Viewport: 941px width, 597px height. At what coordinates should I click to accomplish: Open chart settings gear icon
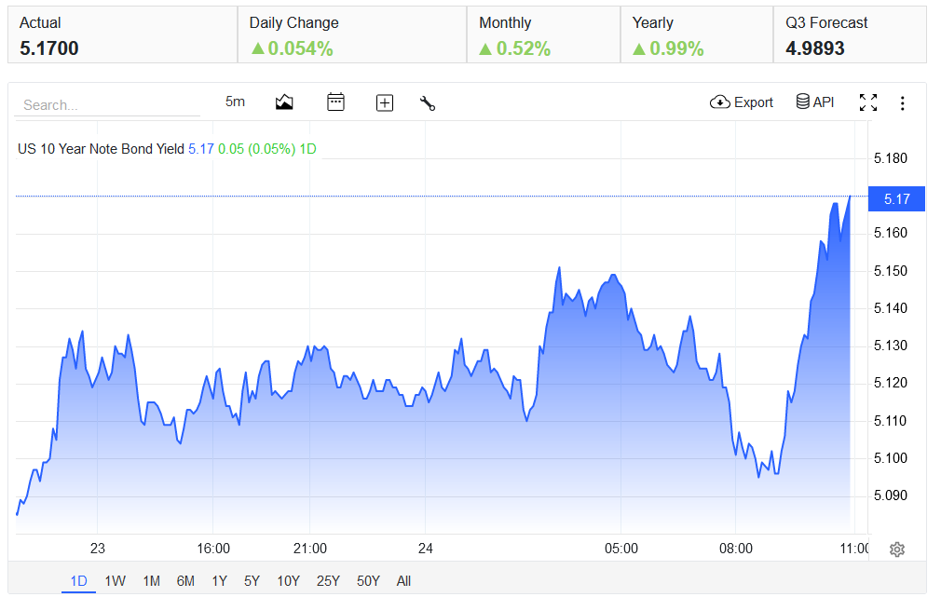tap(896, 549)
